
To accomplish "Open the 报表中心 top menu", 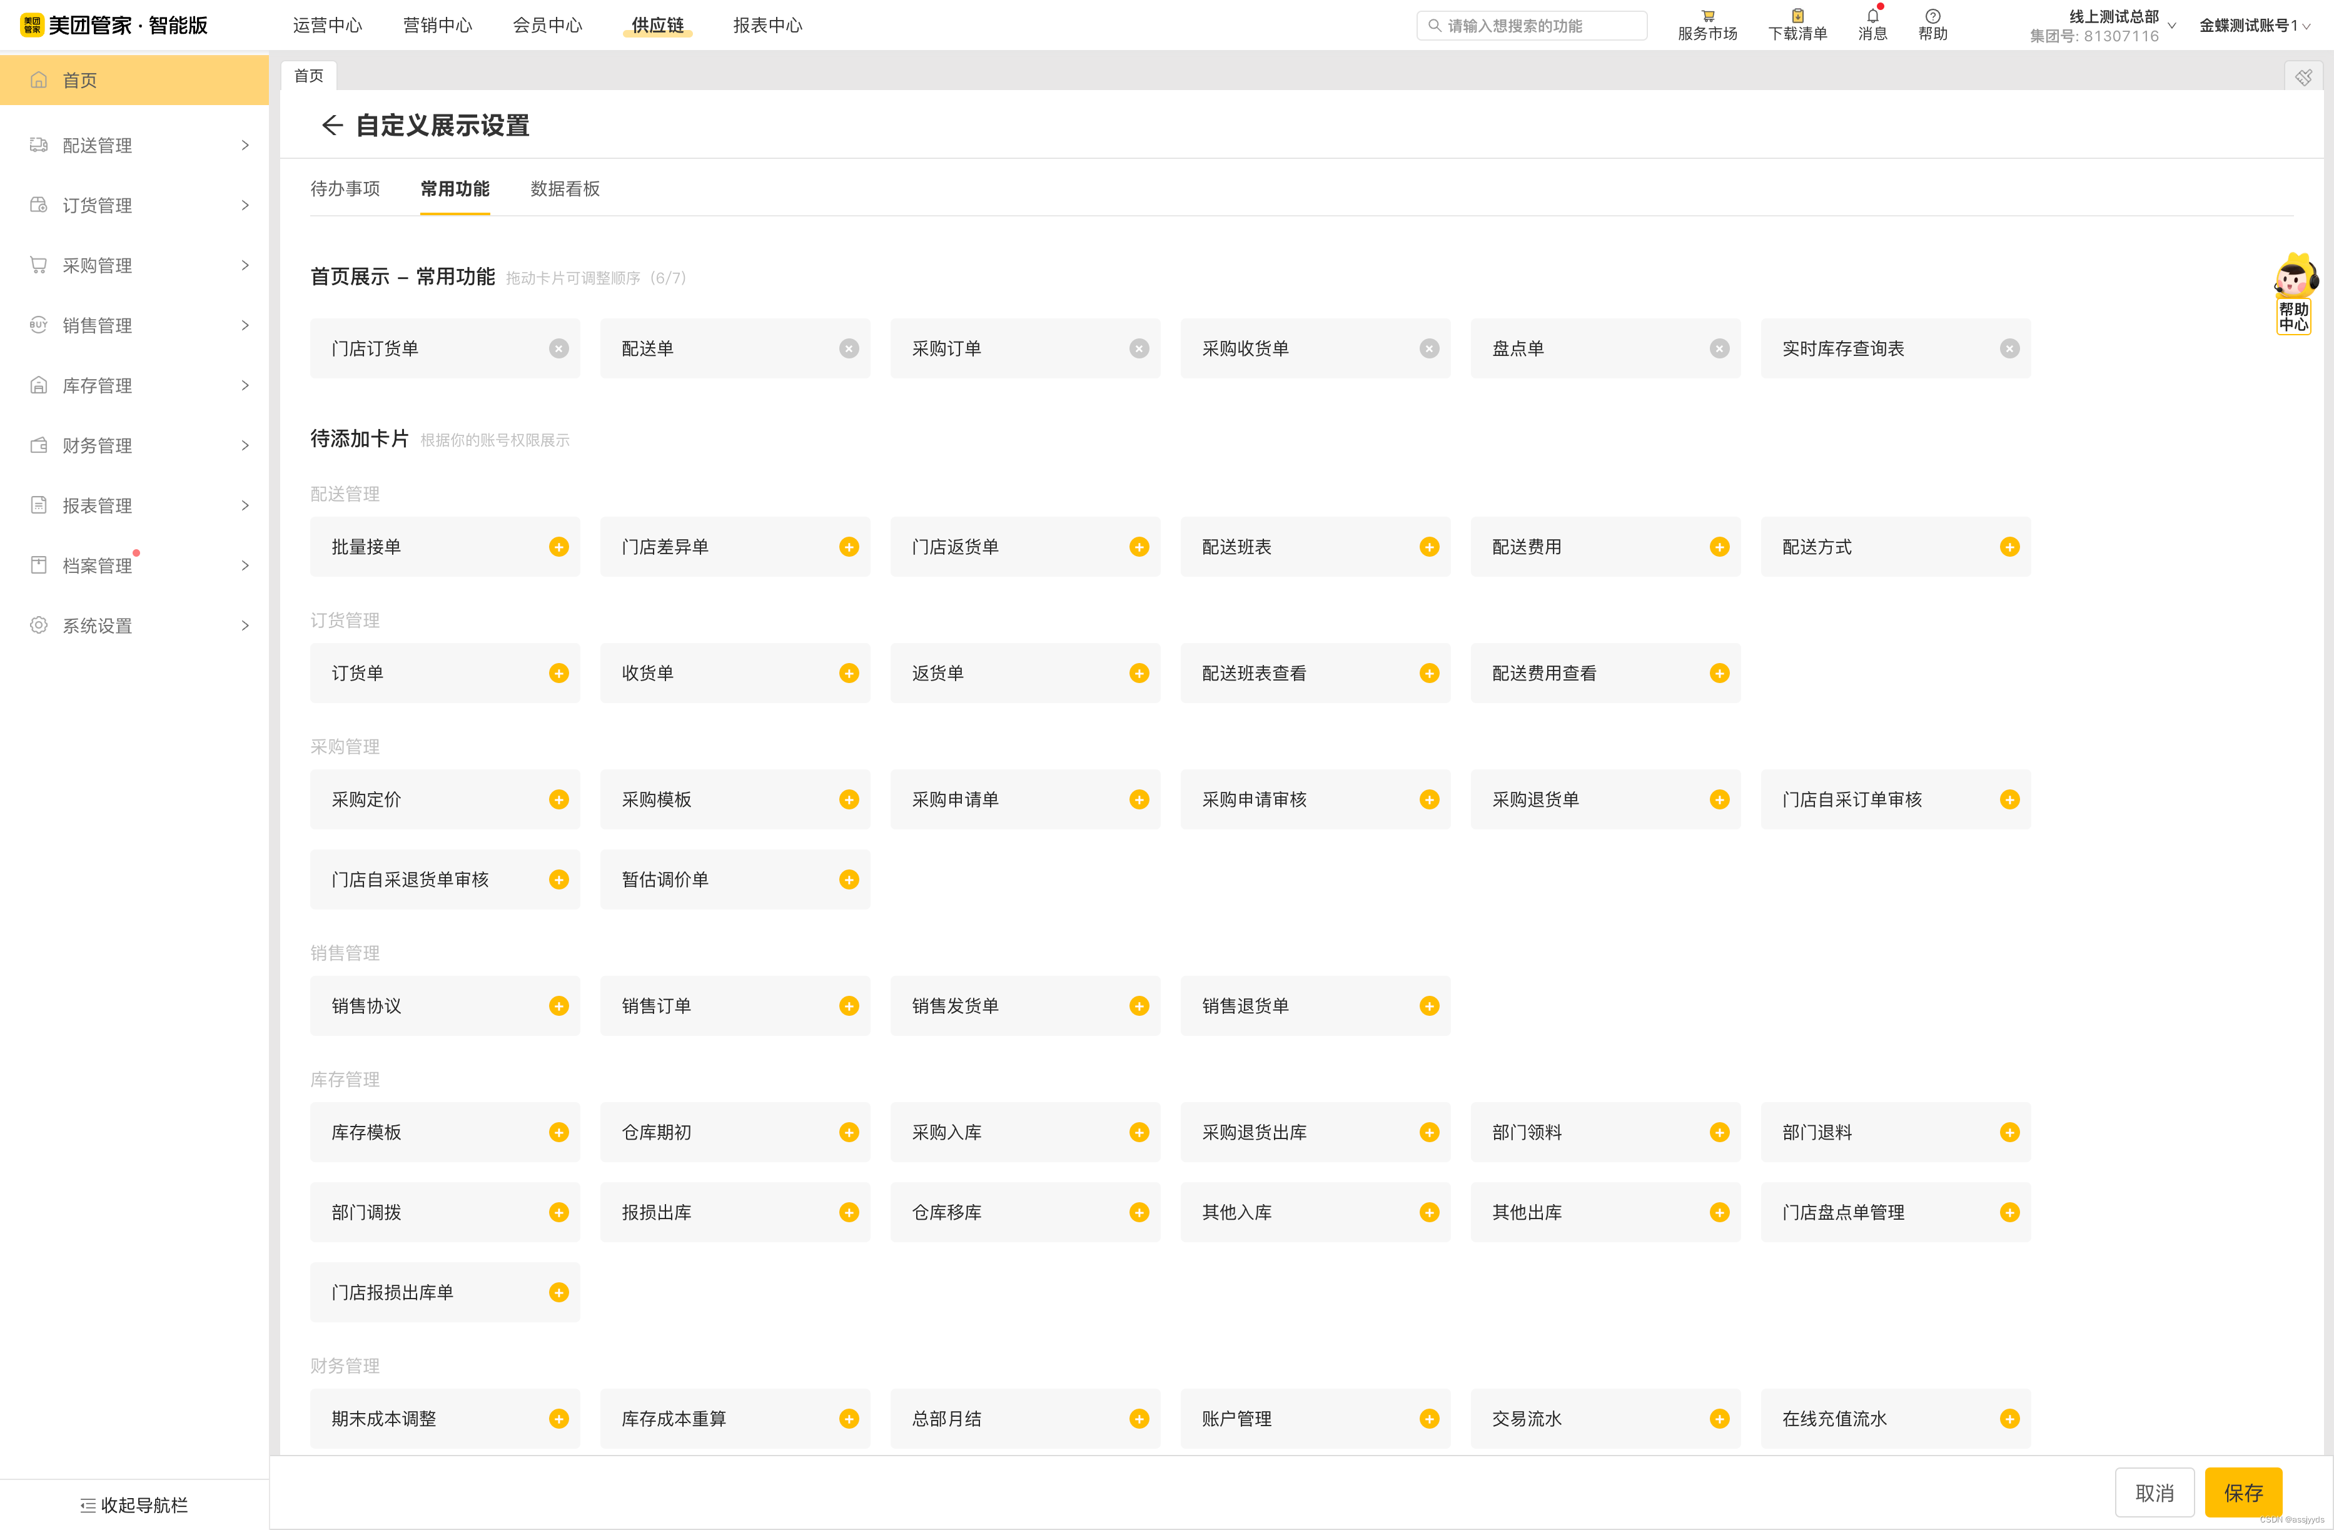I will 767,26.
